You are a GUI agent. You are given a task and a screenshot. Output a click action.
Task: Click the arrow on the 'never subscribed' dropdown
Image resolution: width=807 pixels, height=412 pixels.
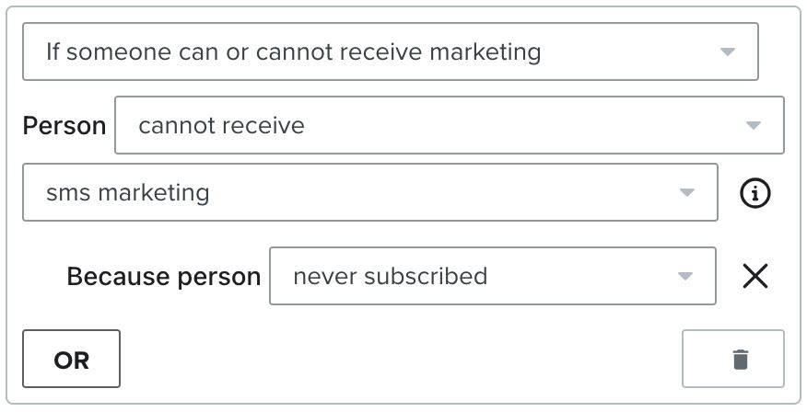pyautogui.click(x=684, y=276)
